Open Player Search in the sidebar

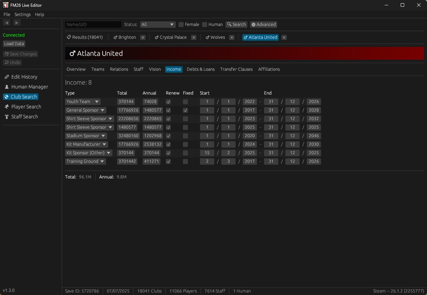point(23,107)
